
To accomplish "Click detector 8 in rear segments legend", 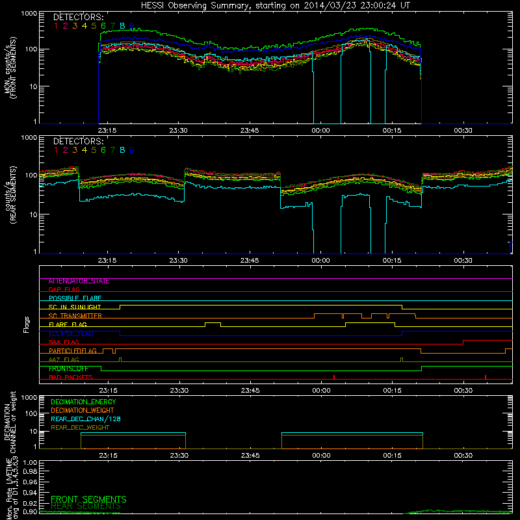I will pyautogui.click(x=122, y=150).
